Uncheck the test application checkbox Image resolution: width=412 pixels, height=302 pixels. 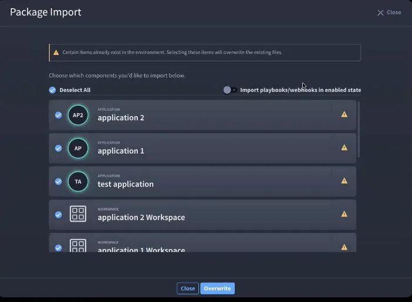coord(58,181)
